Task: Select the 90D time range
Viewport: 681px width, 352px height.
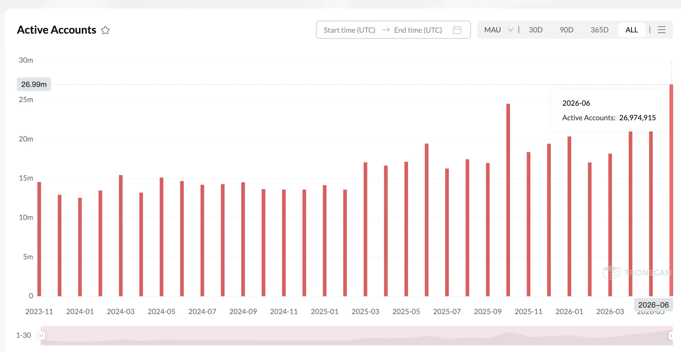Action: click(x=566, y=30)
